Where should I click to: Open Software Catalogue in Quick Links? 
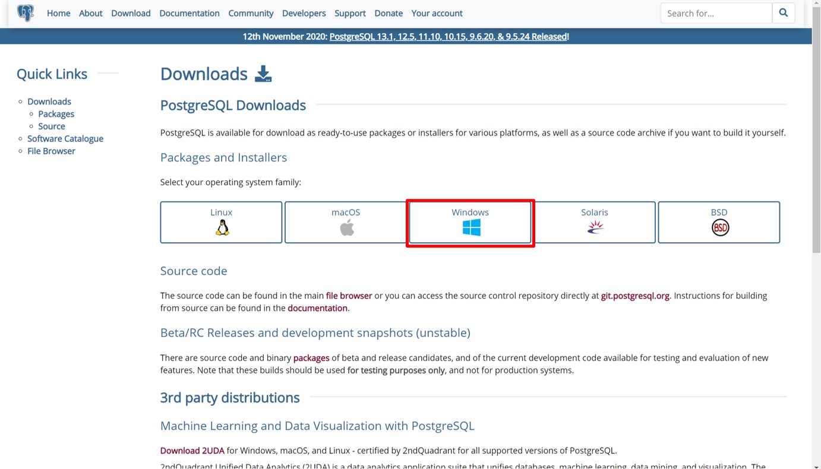65,139
